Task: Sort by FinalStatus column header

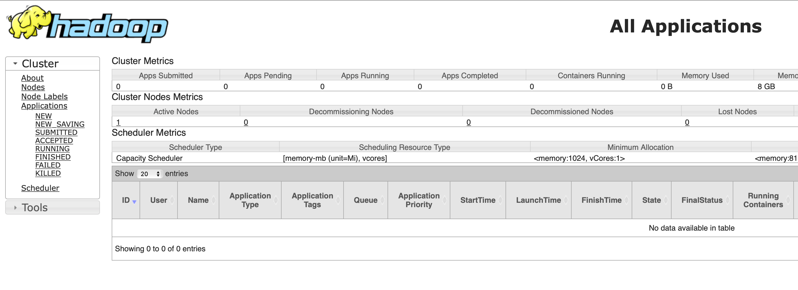Action: click(x=701, y=200)
